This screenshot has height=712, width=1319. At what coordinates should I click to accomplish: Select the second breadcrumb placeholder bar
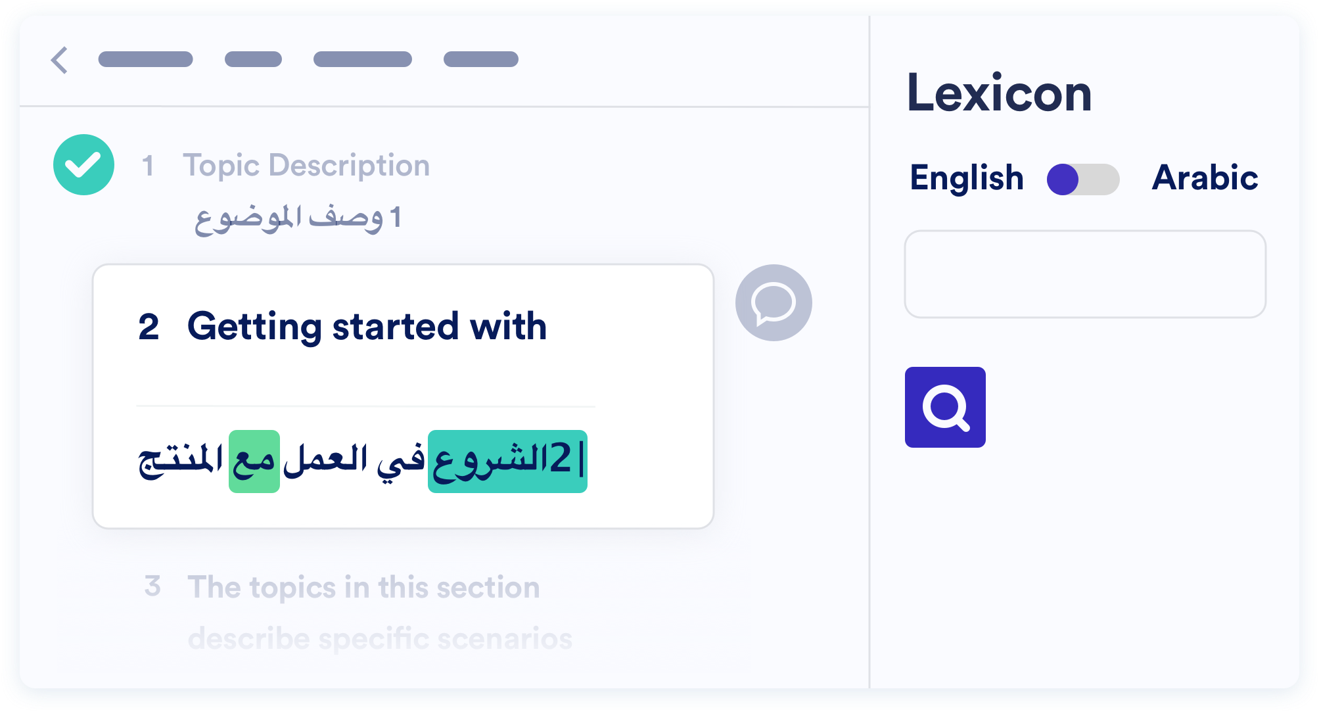point(253,59)
